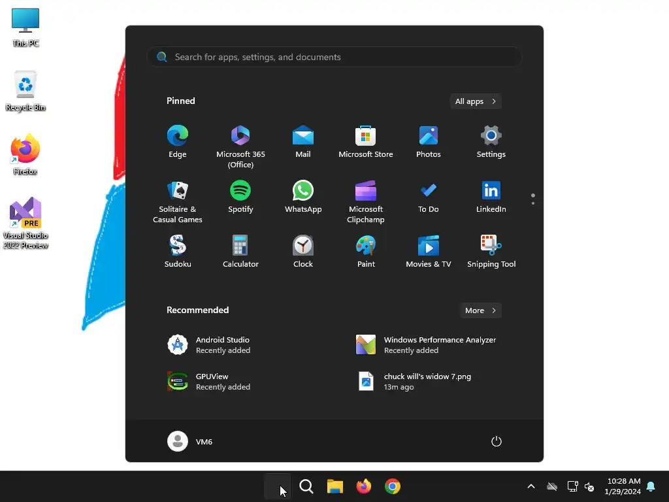Click the muted volume tray icon
The image size is (669, 502).
point(589,486)
